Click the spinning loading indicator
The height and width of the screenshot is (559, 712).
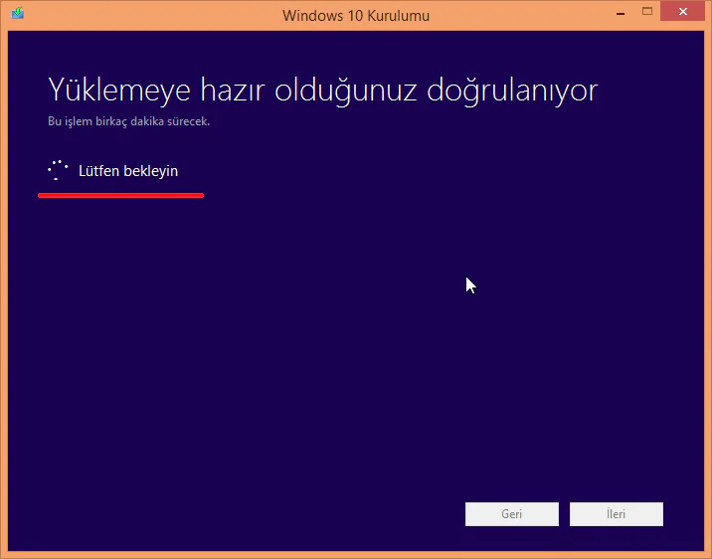58,170
